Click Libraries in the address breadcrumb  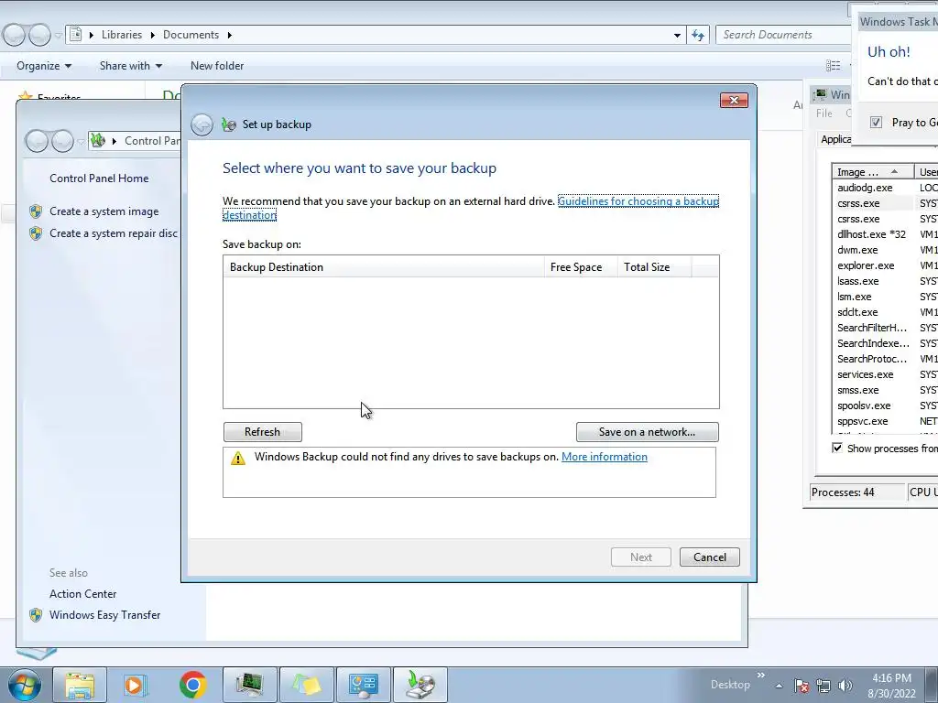(122, 35)
